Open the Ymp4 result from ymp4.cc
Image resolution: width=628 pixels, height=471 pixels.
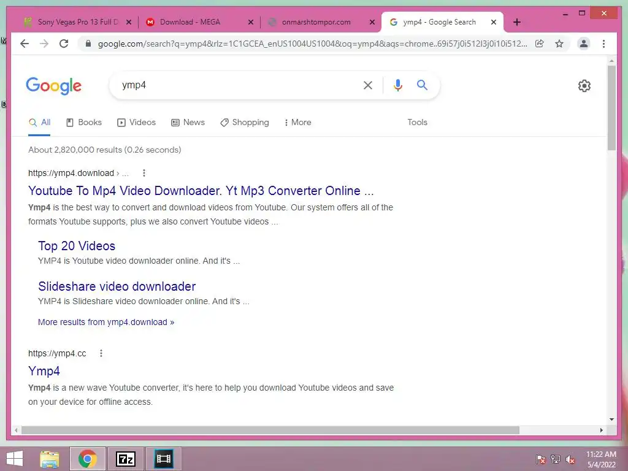pyautogui.click(x=44, y=371)
